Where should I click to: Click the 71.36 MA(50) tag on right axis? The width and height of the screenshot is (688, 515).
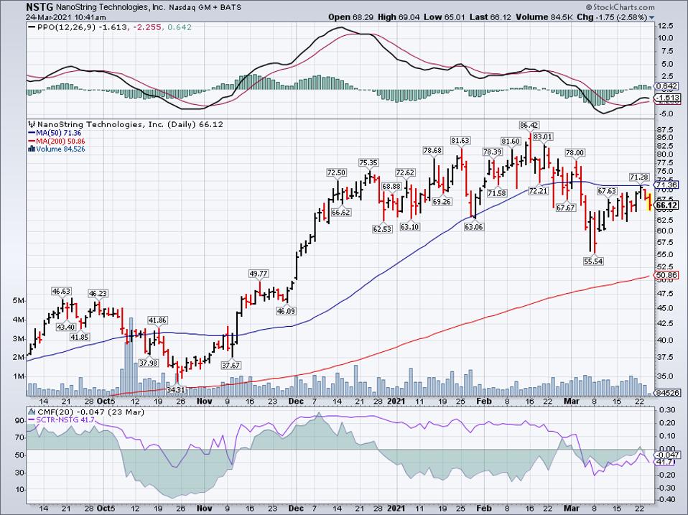pyautogui.click(x=667, y=185)
